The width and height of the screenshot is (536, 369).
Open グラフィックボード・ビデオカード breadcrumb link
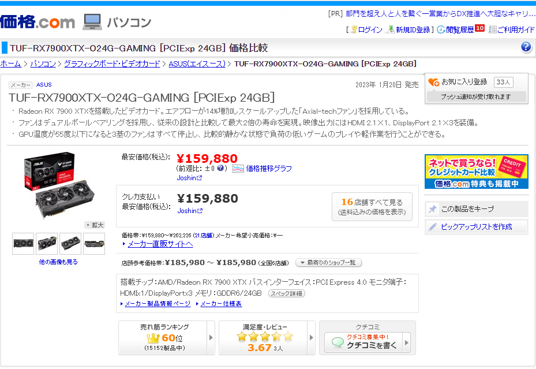(x=112, y=64)
